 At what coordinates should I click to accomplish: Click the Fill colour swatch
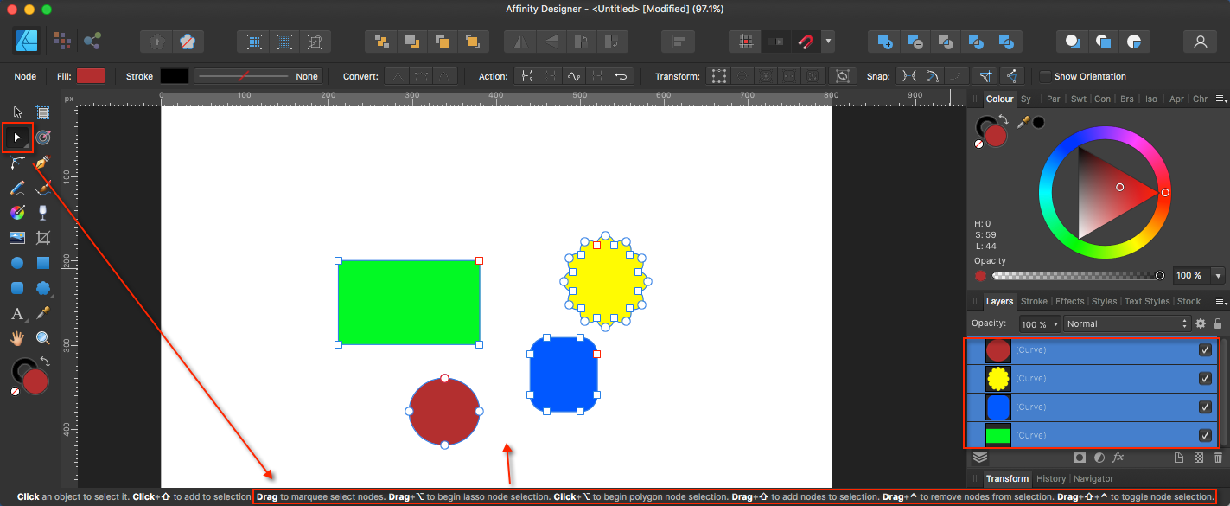coord(90,76)
